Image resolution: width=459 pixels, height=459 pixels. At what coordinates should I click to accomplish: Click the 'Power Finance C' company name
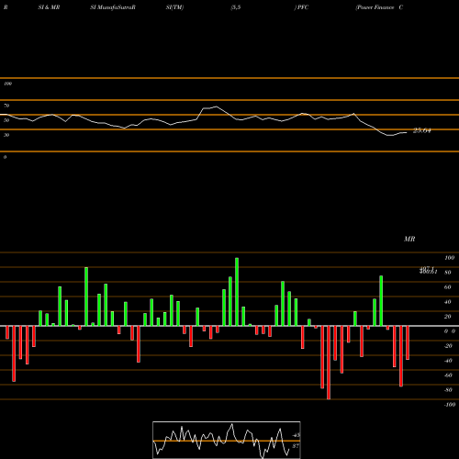click(x=379, y=7)
